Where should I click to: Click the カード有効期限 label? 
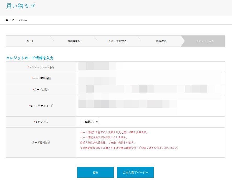coord(41,78)
